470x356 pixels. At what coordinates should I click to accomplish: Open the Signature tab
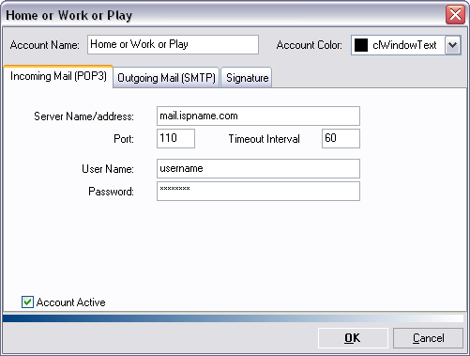pyautogui.click(x=247, y=78)
